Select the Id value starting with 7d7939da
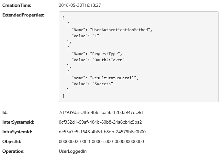Screen dimensions: 223x156 click(x=101, y=112)
